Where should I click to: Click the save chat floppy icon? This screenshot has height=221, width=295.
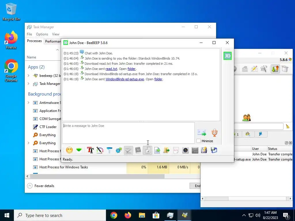coord(214,150)
